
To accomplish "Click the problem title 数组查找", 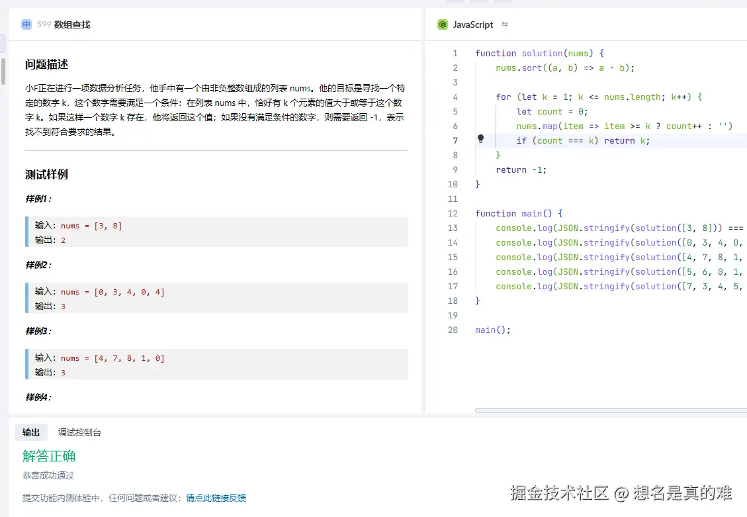I will point(73,24).
